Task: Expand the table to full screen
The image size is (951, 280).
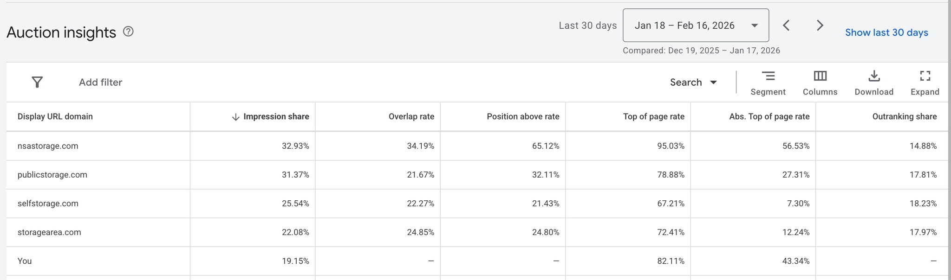Action: point(925,83)
